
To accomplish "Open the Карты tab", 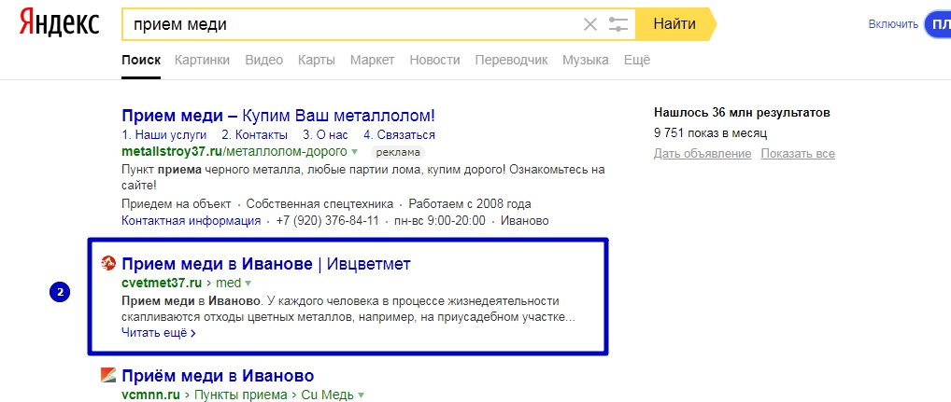I will click(317, 60).
